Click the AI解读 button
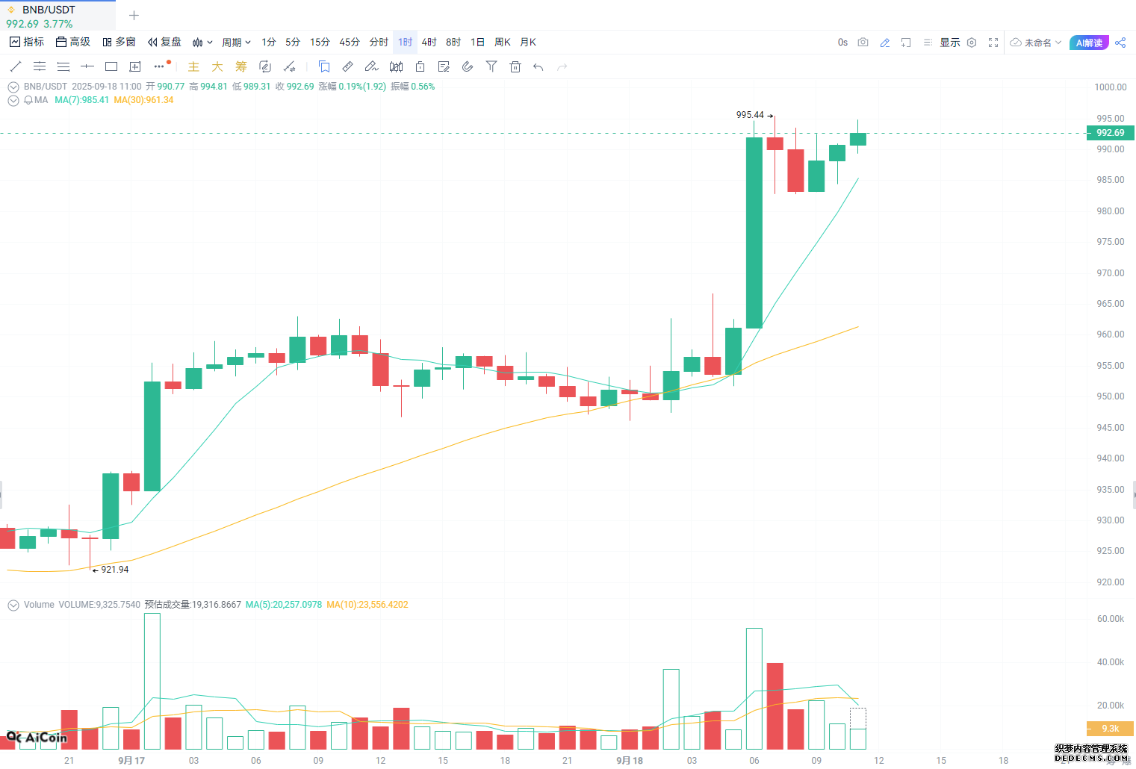The image size is (1136, 769). pyautogui.click(x=1089, y=43)
